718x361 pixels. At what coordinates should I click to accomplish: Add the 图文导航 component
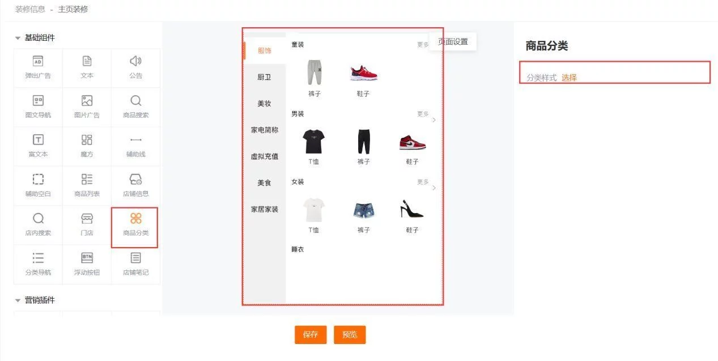point(38,107)
